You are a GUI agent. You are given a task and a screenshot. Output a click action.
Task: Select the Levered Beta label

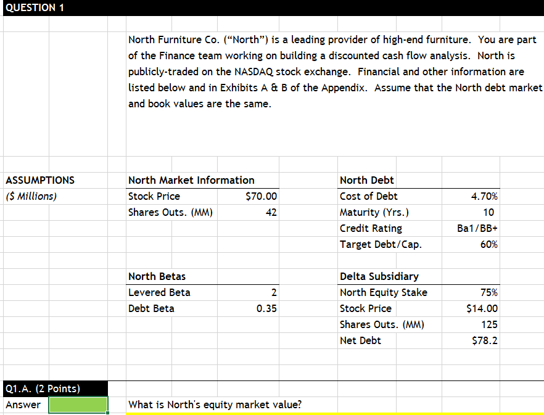[159, 292]
